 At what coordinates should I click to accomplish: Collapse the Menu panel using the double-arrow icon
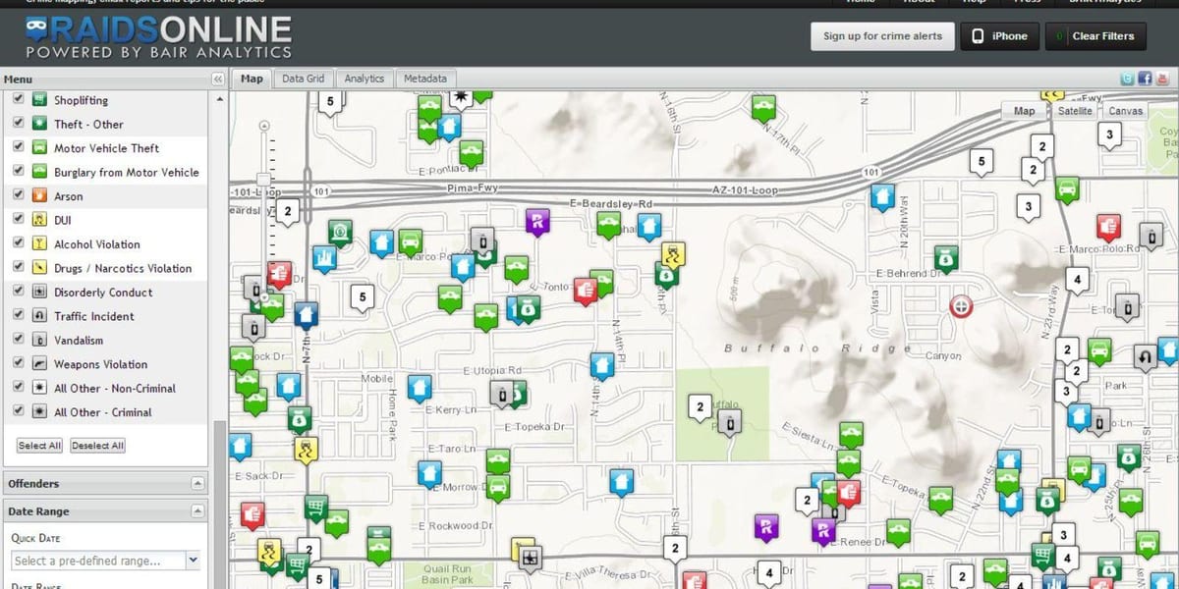pyautogui.click(x=218, y=80)
